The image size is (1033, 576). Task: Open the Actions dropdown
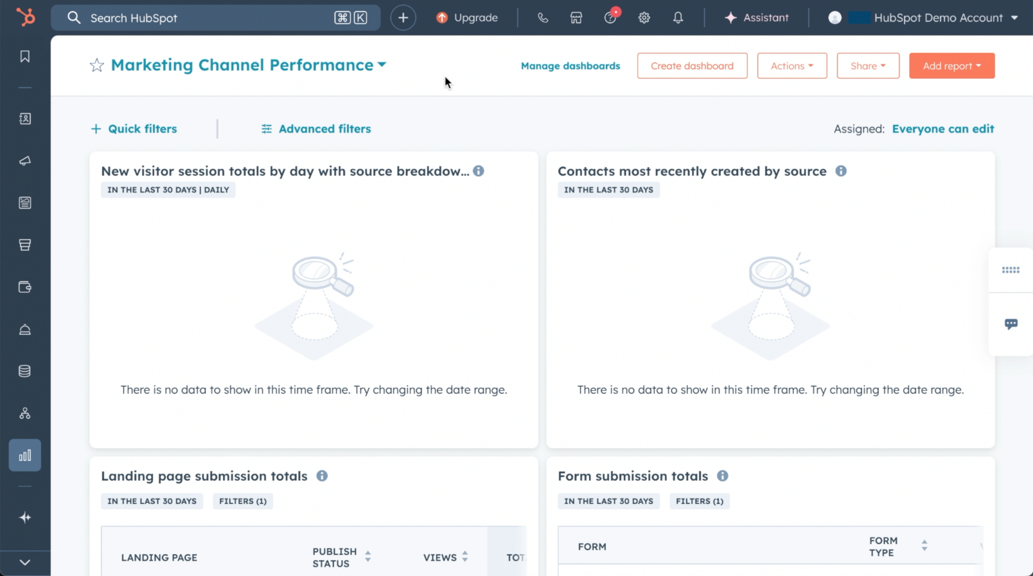(x=791, y=66)
